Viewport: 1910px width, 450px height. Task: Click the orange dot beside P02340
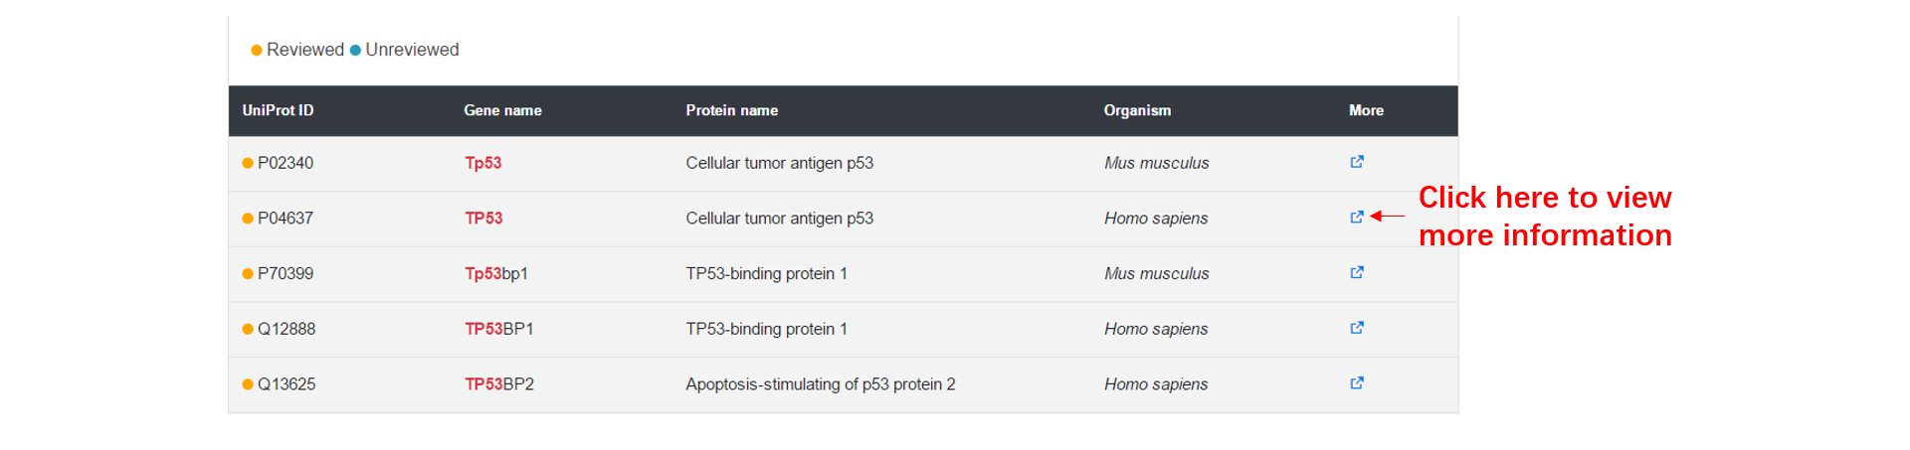[248, 163]
